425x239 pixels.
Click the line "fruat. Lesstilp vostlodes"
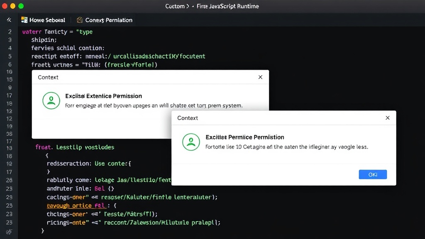tap(75, 147)
